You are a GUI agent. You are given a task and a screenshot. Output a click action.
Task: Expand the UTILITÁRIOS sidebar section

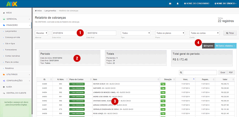[x=16, y=75]
